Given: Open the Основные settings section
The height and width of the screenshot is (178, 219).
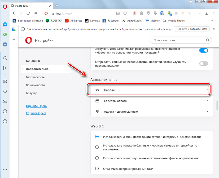Looking at the screenshot, I should click(33, 61).
